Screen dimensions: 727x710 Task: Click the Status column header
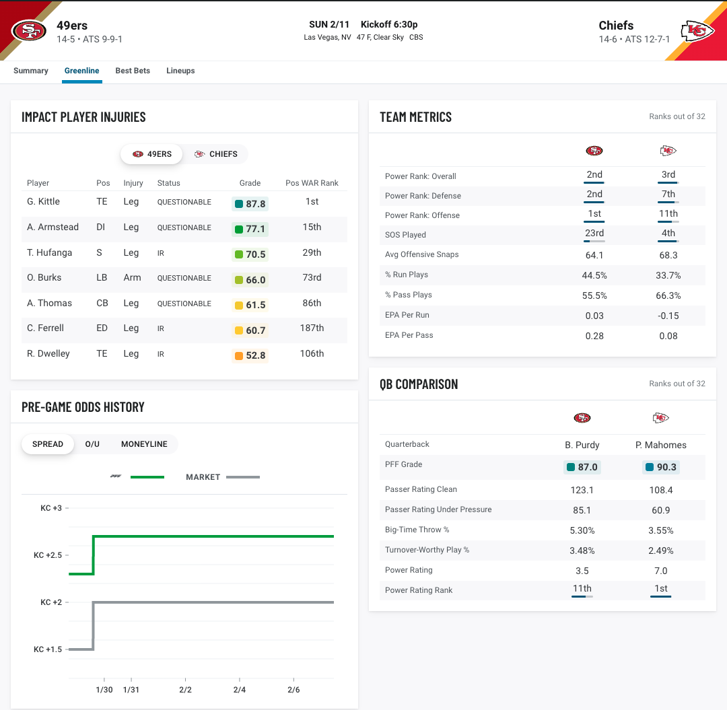(x=169, y=183)
